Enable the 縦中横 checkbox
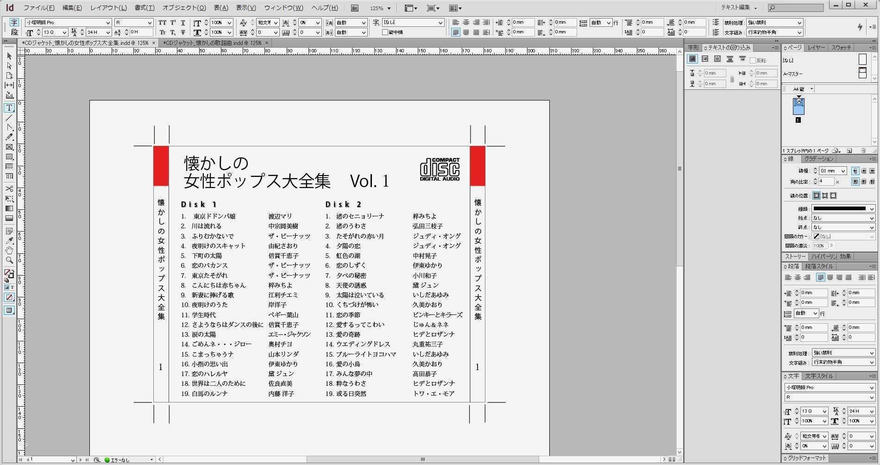 pos(385,32)
